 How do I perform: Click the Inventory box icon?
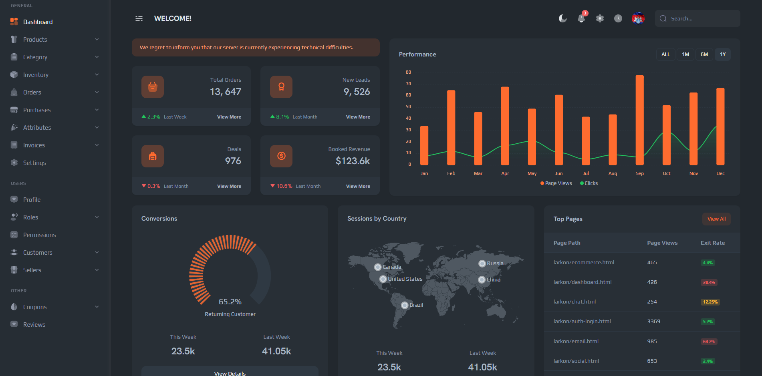14,74
